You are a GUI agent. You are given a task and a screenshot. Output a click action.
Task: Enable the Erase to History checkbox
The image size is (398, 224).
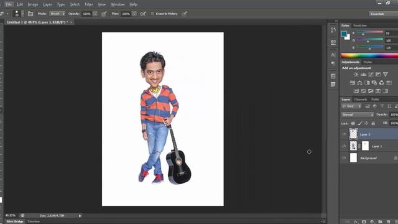pyautogui.click(x=152, y=14)
